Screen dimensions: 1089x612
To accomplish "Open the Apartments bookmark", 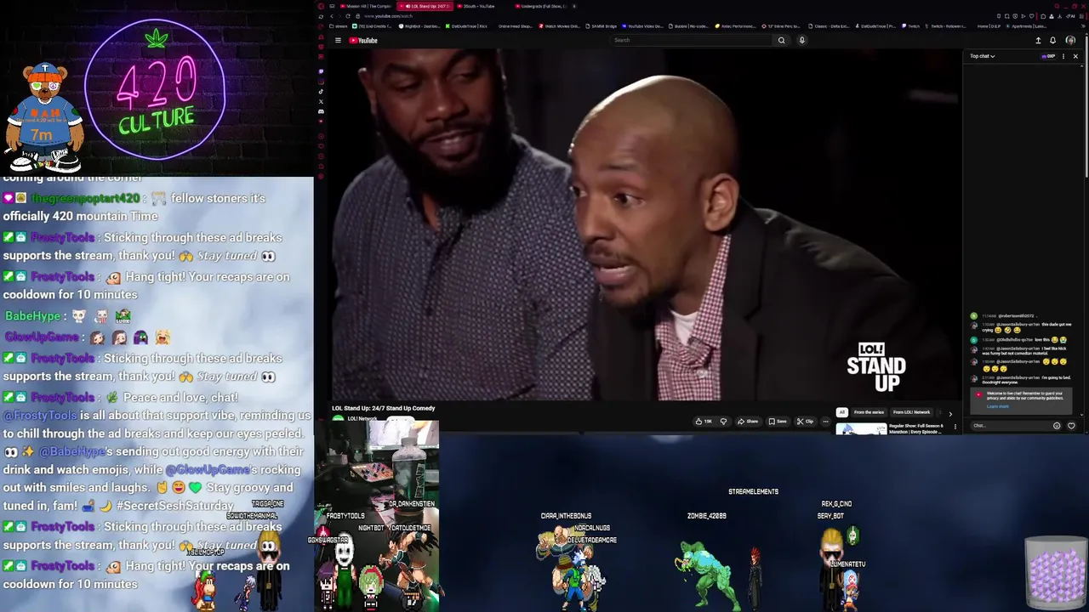I will pyautogui.click(x=1027, y=26).
